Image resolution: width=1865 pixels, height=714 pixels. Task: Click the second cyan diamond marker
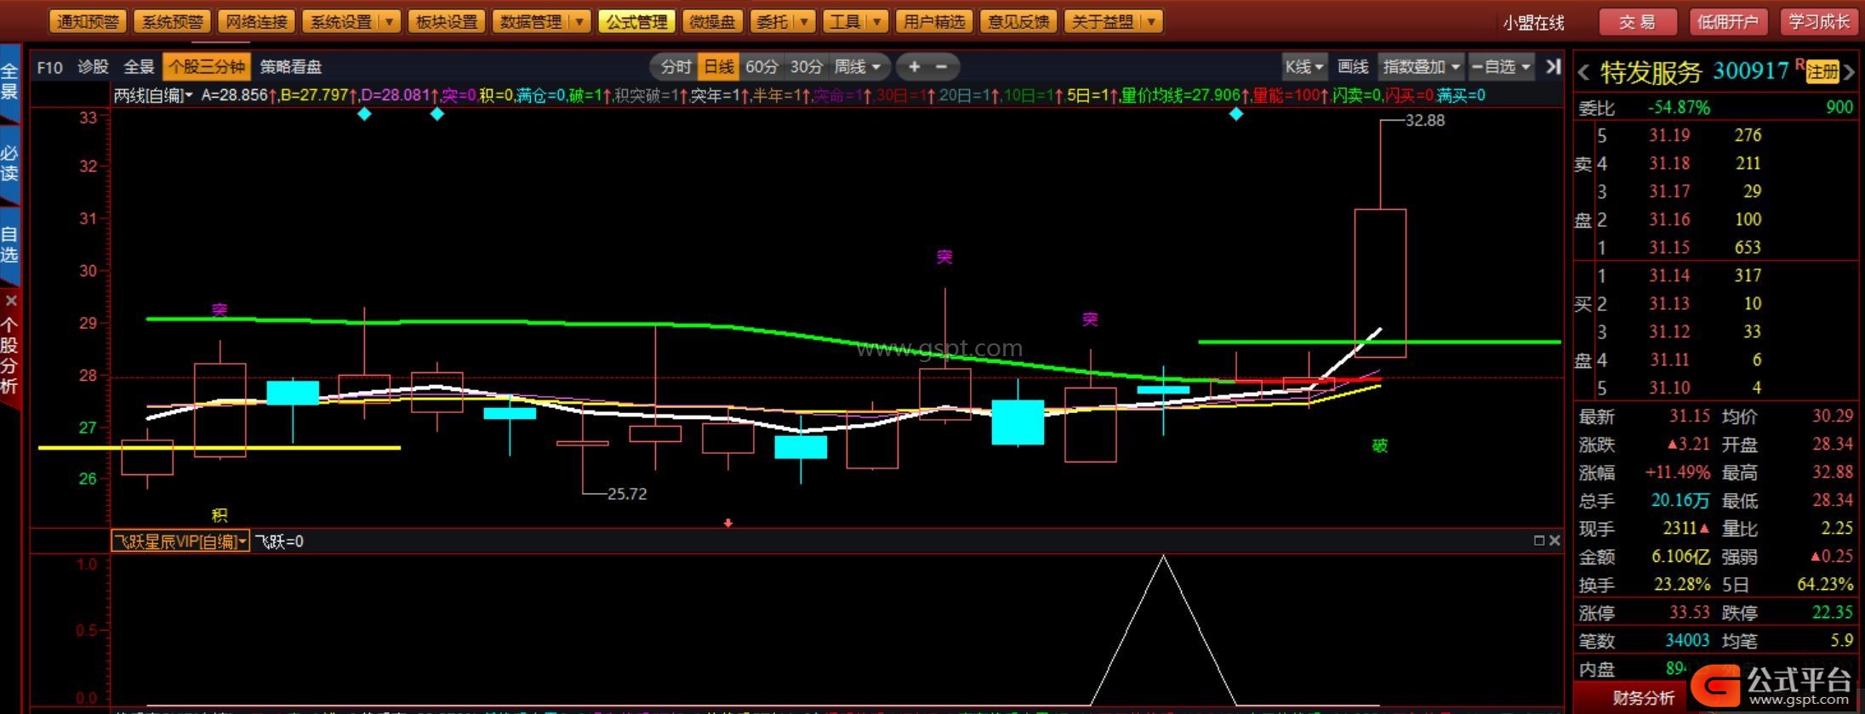(x=436, y=114)
